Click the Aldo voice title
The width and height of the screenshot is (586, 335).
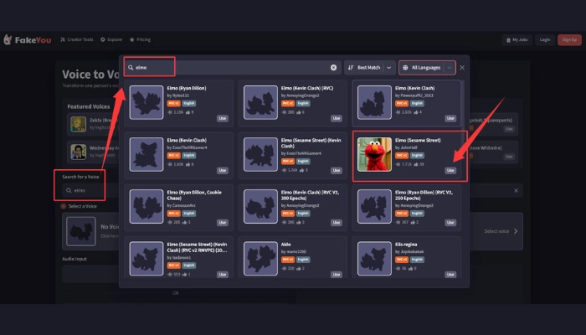[x=286, y=245]
